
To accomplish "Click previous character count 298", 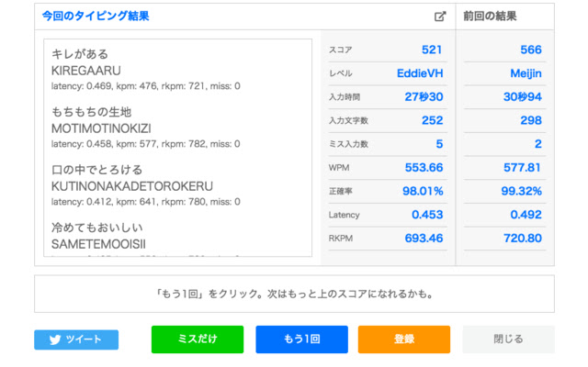I will click(x=531, y=120).
